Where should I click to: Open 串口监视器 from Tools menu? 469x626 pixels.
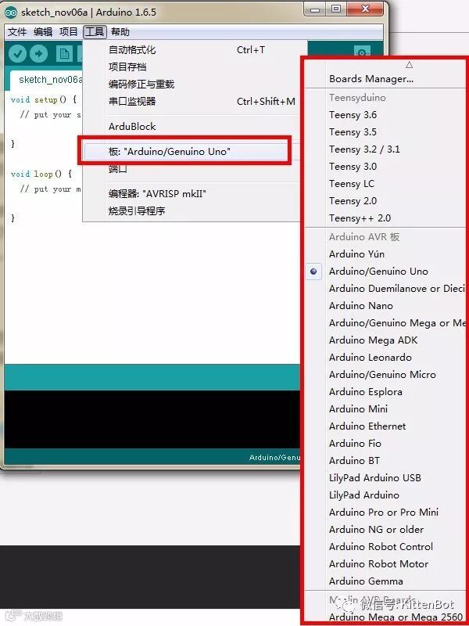(195, 102)
